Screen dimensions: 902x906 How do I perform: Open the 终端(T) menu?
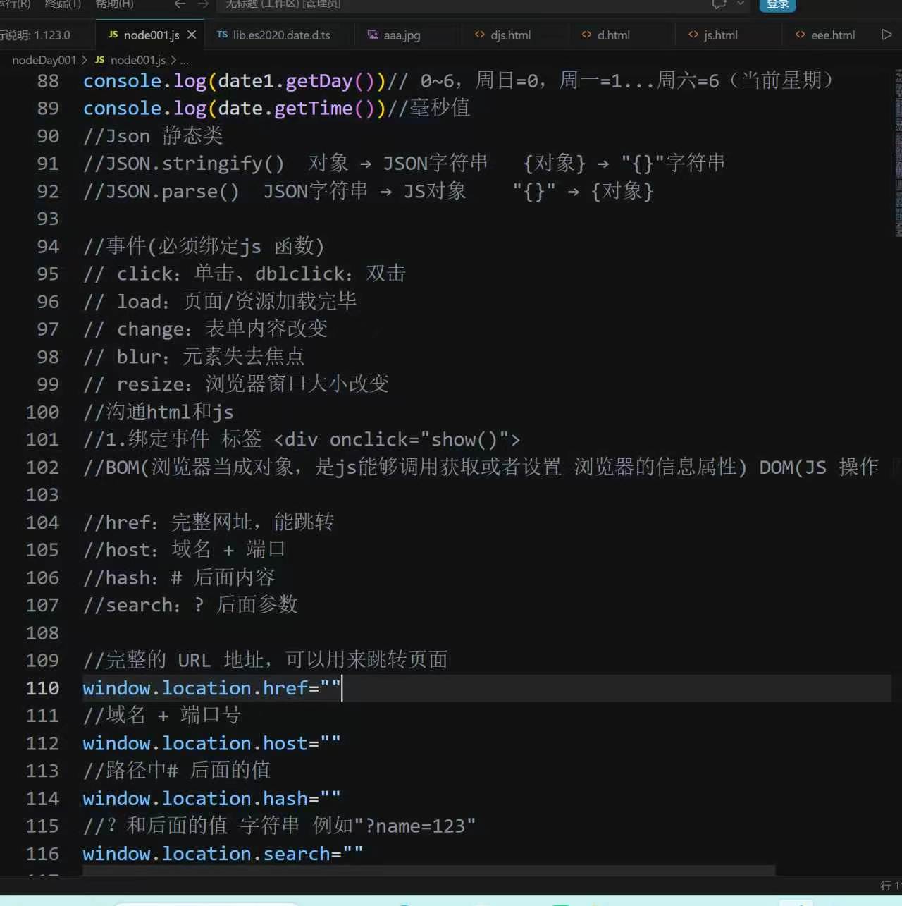point(63,4)
